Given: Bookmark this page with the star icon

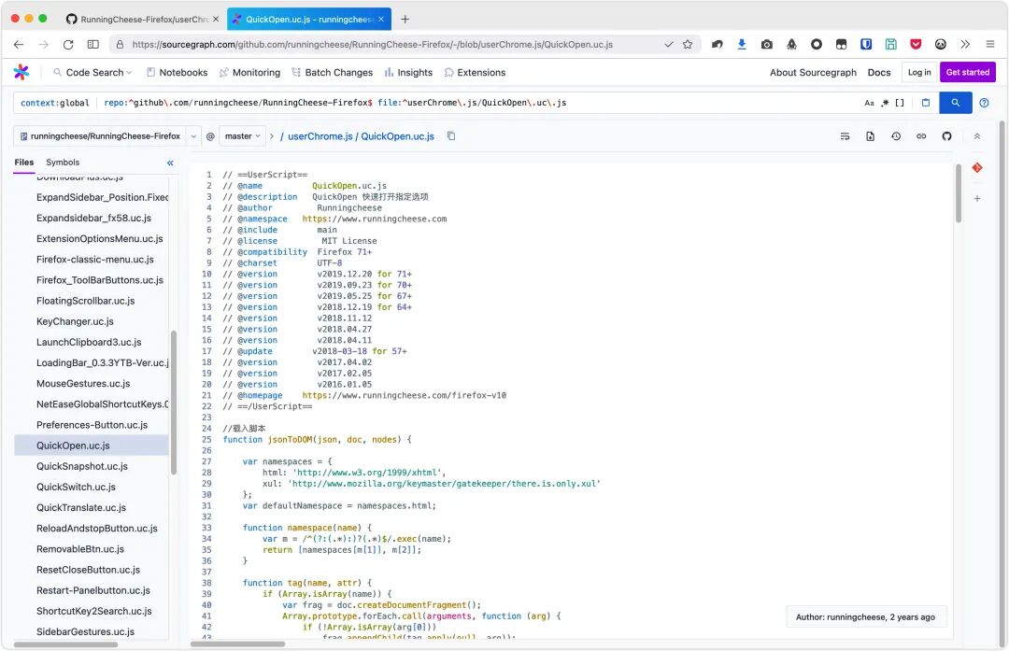Looking at the screenshot, I should point(688,45).
